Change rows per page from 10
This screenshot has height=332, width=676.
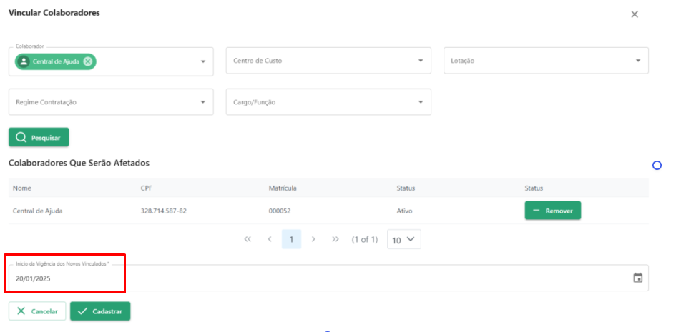(x=404, y=239)
